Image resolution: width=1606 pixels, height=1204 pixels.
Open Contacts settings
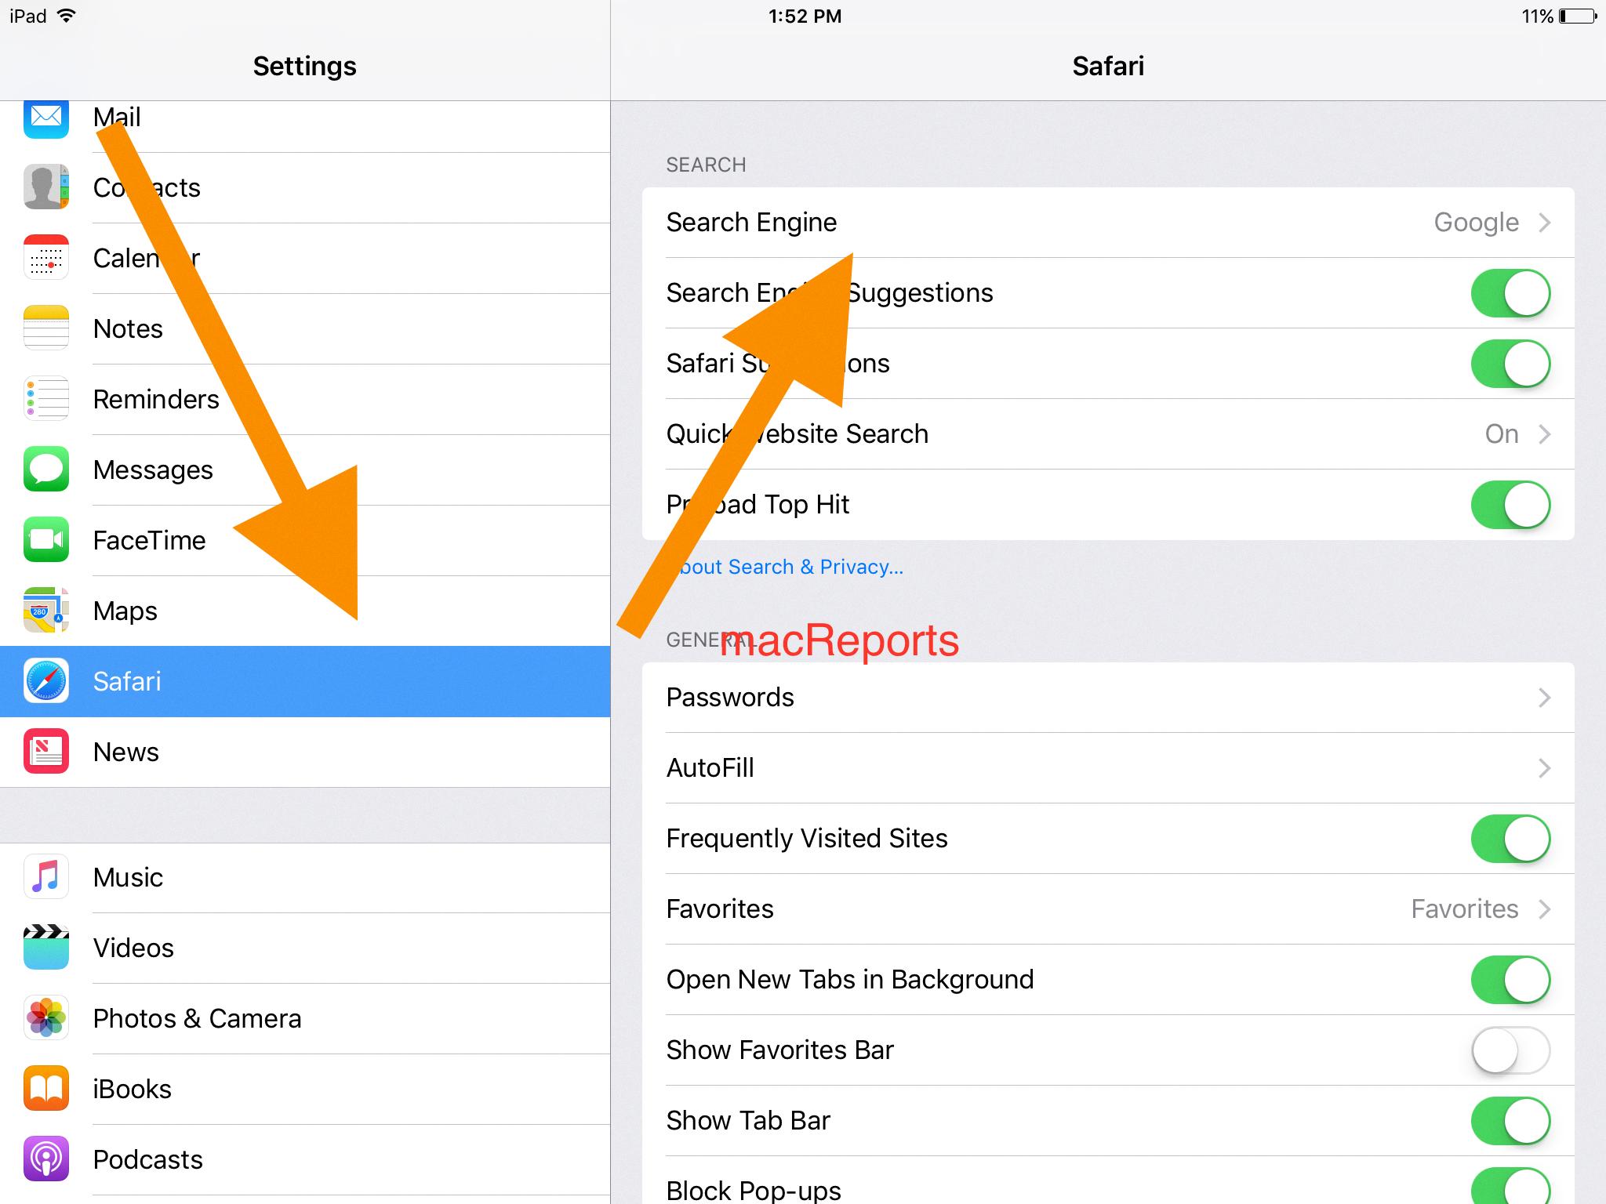145,187
